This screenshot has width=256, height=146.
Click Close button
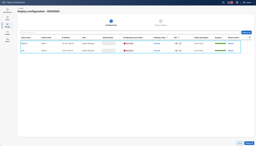point(240,143)
